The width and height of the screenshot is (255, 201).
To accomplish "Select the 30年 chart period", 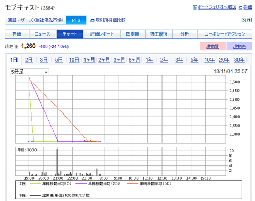I will click(240, 60).
